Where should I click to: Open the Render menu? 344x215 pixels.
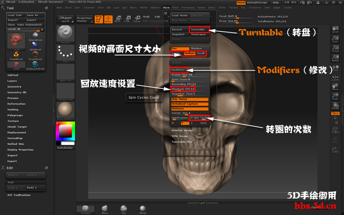(201, 7)
